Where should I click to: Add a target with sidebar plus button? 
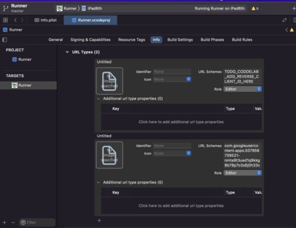[x=5, y=223]
